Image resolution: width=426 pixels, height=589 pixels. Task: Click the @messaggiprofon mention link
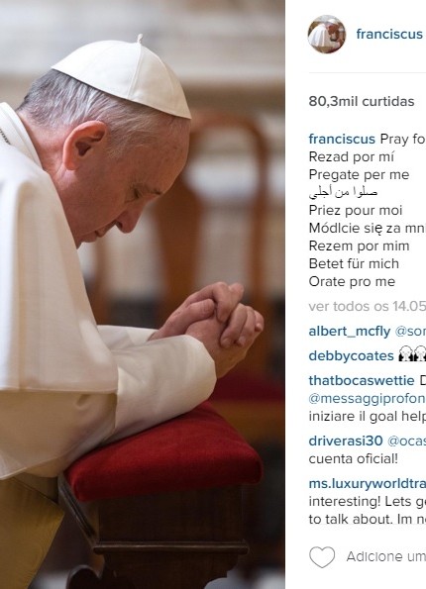point(367,399)
